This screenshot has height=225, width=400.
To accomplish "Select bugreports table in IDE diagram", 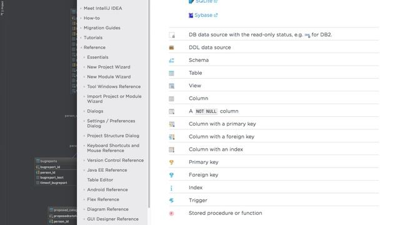I will click(49, 161).
